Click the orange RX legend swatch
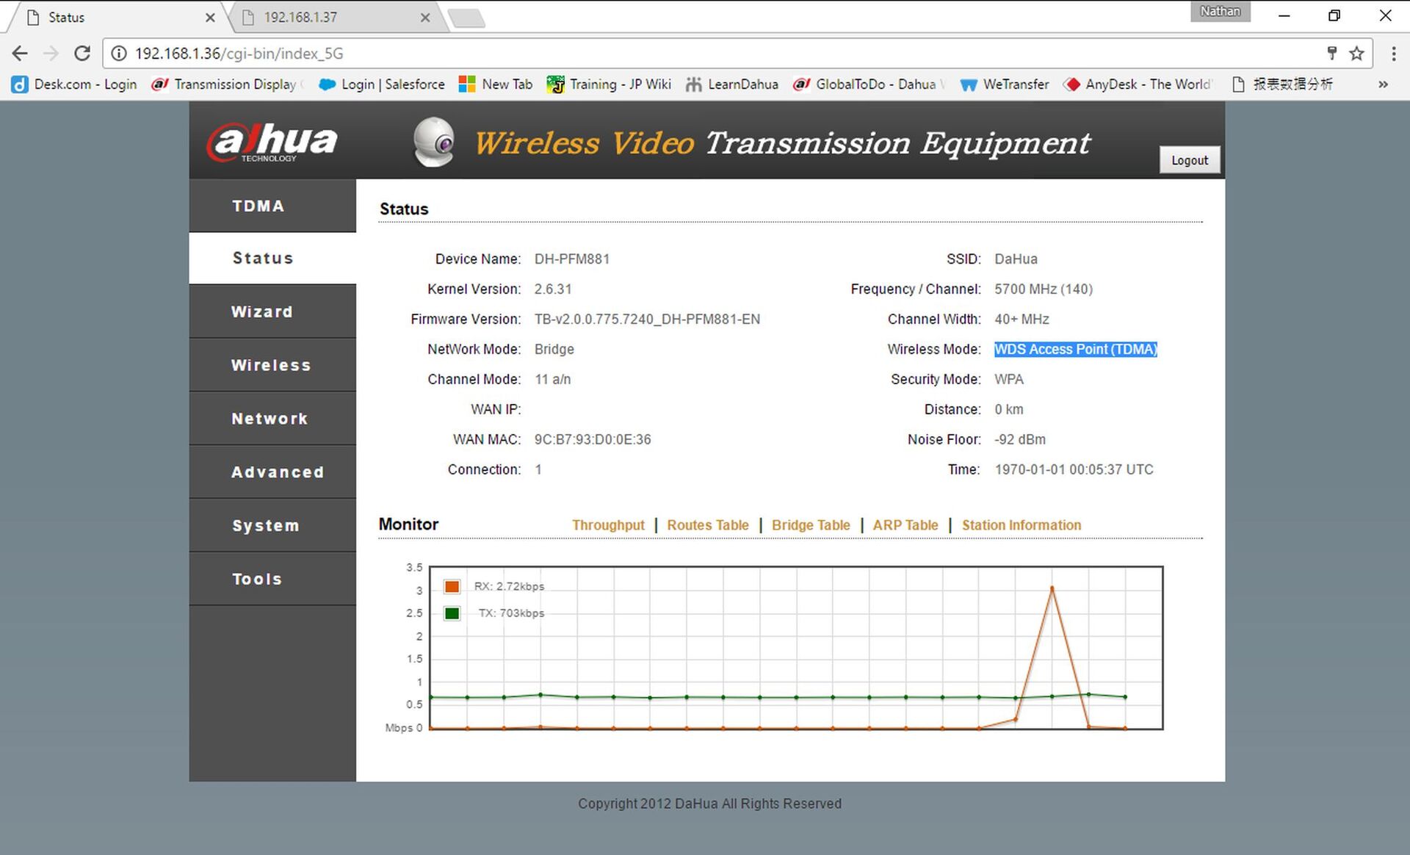 pos(452,586)
